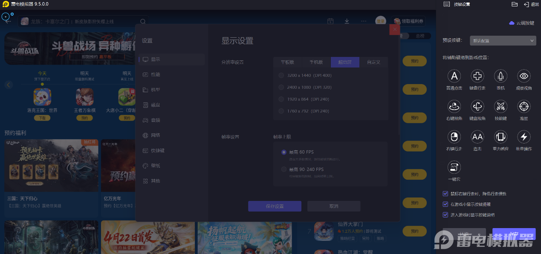
Task: Click the 按键设置 keyboard icon
Action: [446, 4]
